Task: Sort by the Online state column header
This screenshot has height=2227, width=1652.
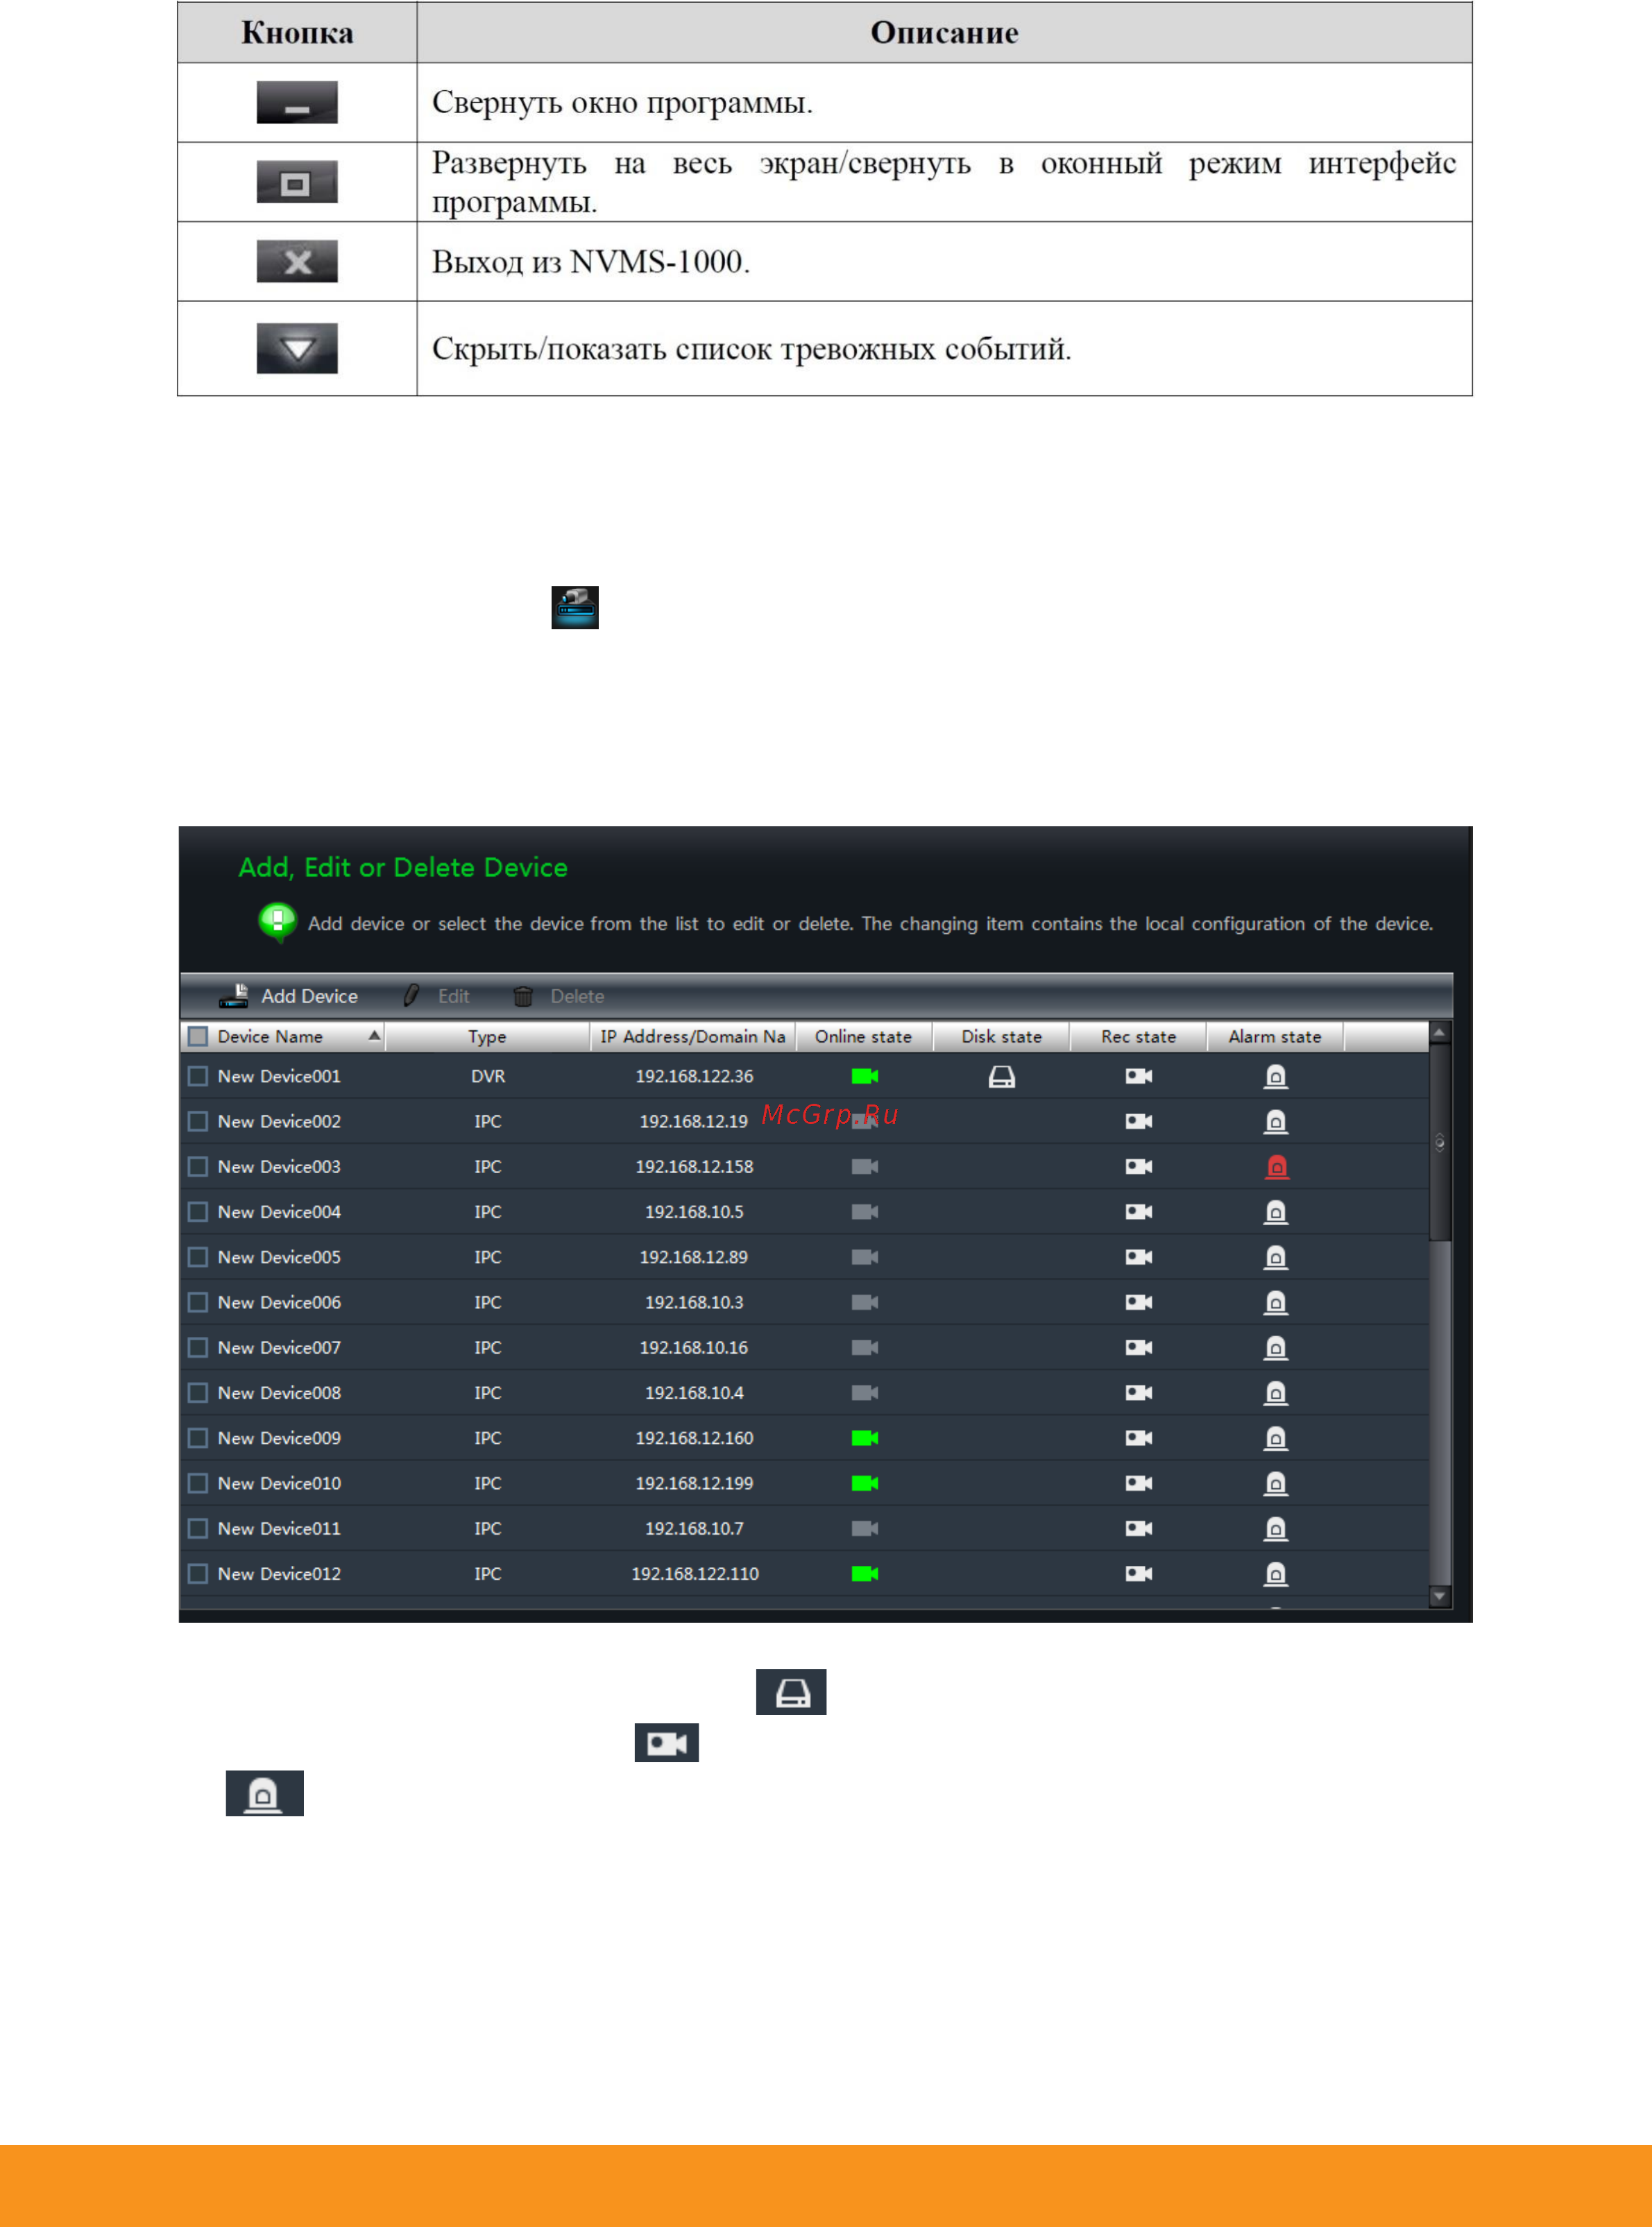Action: tap(863, 1036)
